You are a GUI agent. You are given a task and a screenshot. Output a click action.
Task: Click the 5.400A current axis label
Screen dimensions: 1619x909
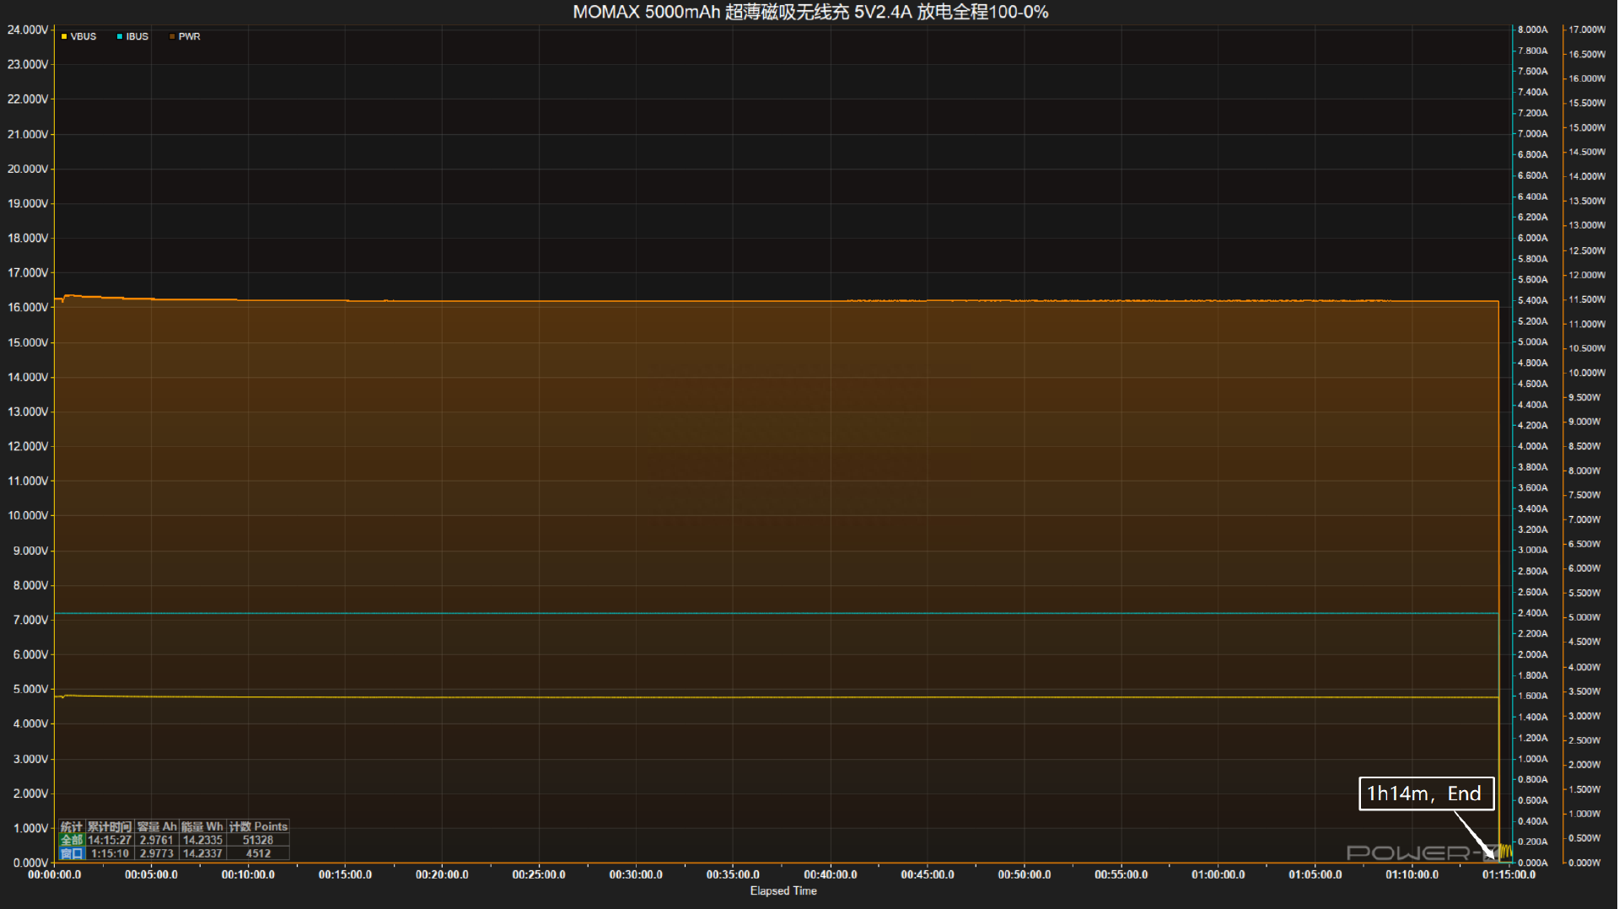[x=1533, y=300]
